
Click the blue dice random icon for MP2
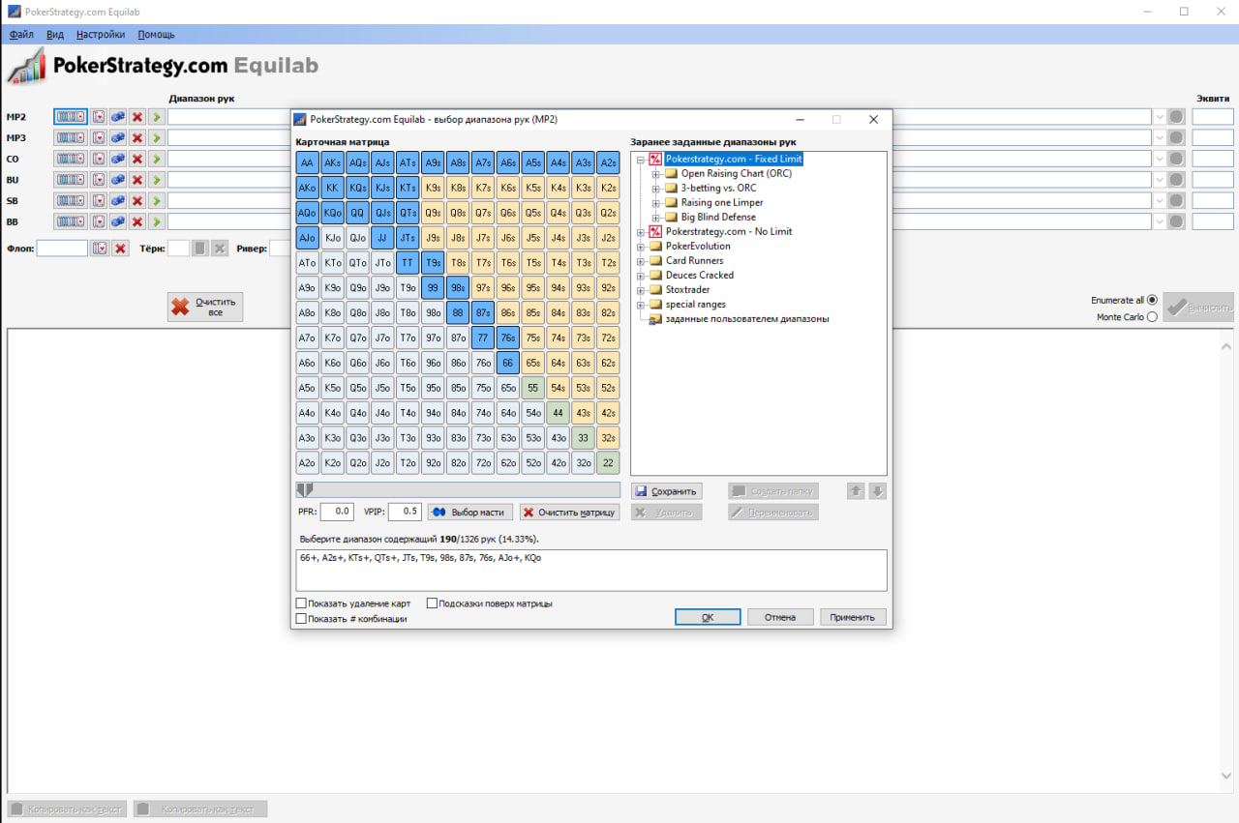[x=118, y=116]
